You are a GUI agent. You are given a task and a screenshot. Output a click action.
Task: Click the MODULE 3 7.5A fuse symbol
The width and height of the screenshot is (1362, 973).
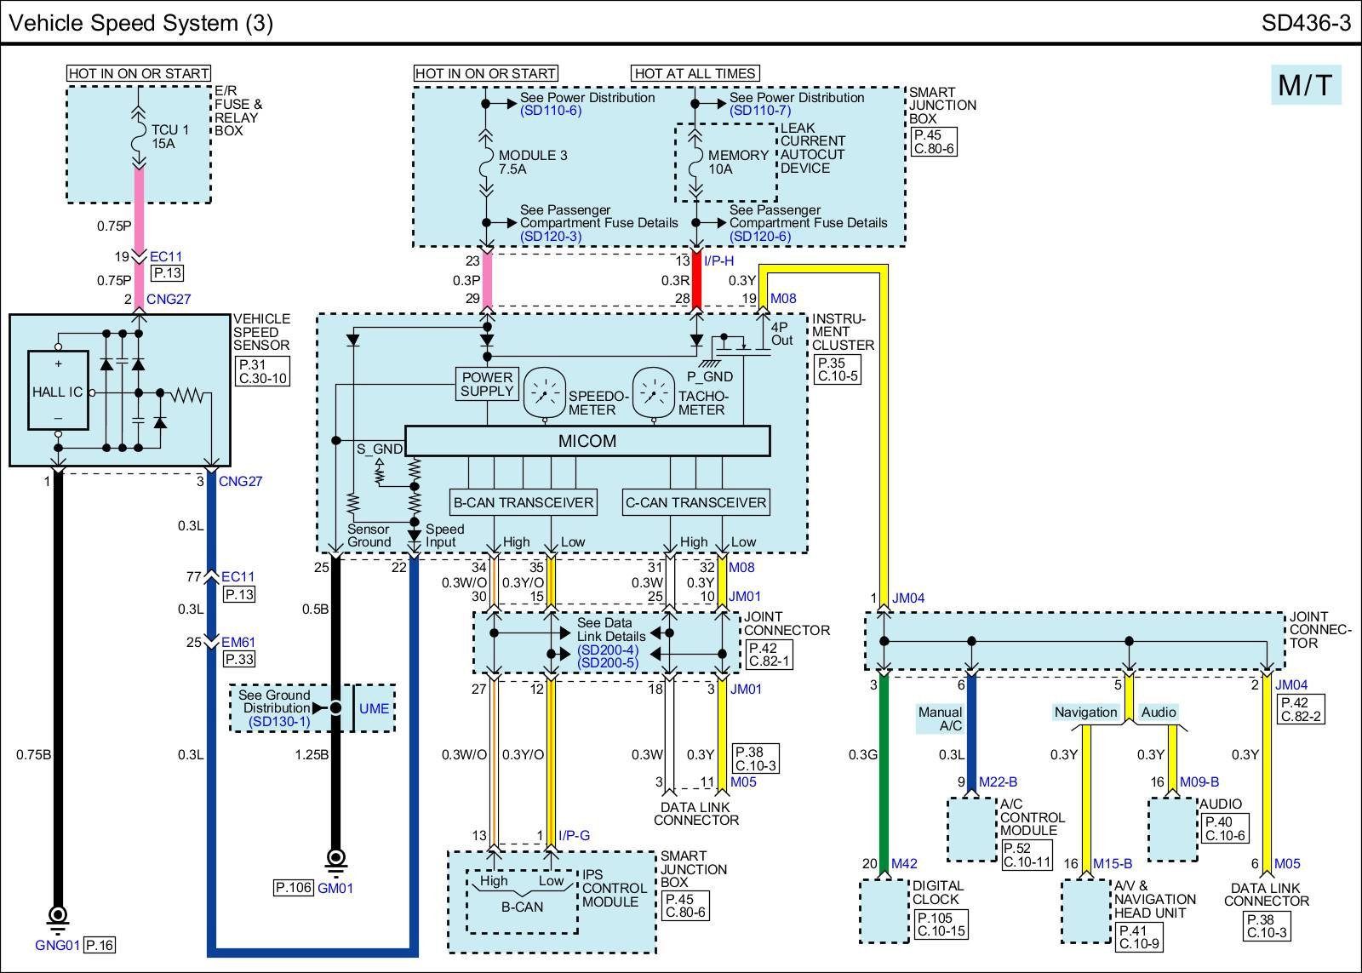tap(486, 160)
